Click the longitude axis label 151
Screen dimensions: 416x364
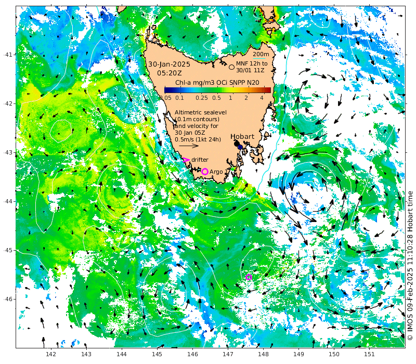369,354
